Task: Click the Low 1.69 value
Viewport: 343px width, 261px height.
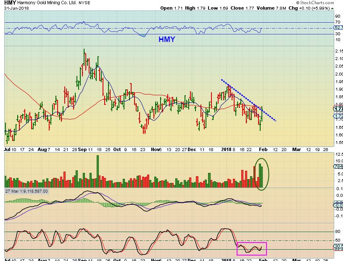Action: [x=218, y=8]
